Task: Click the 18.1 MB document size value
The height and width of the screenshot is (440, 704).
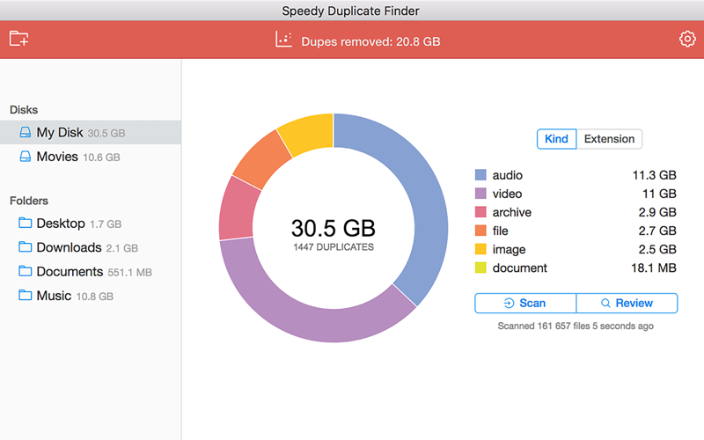Action: (x=654, y=268)
